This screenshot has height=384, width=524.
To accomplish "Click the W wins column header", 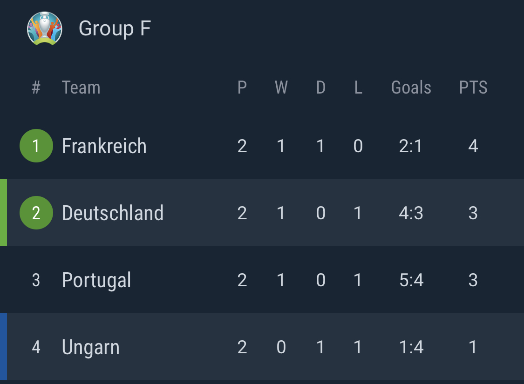I will 281,88.
